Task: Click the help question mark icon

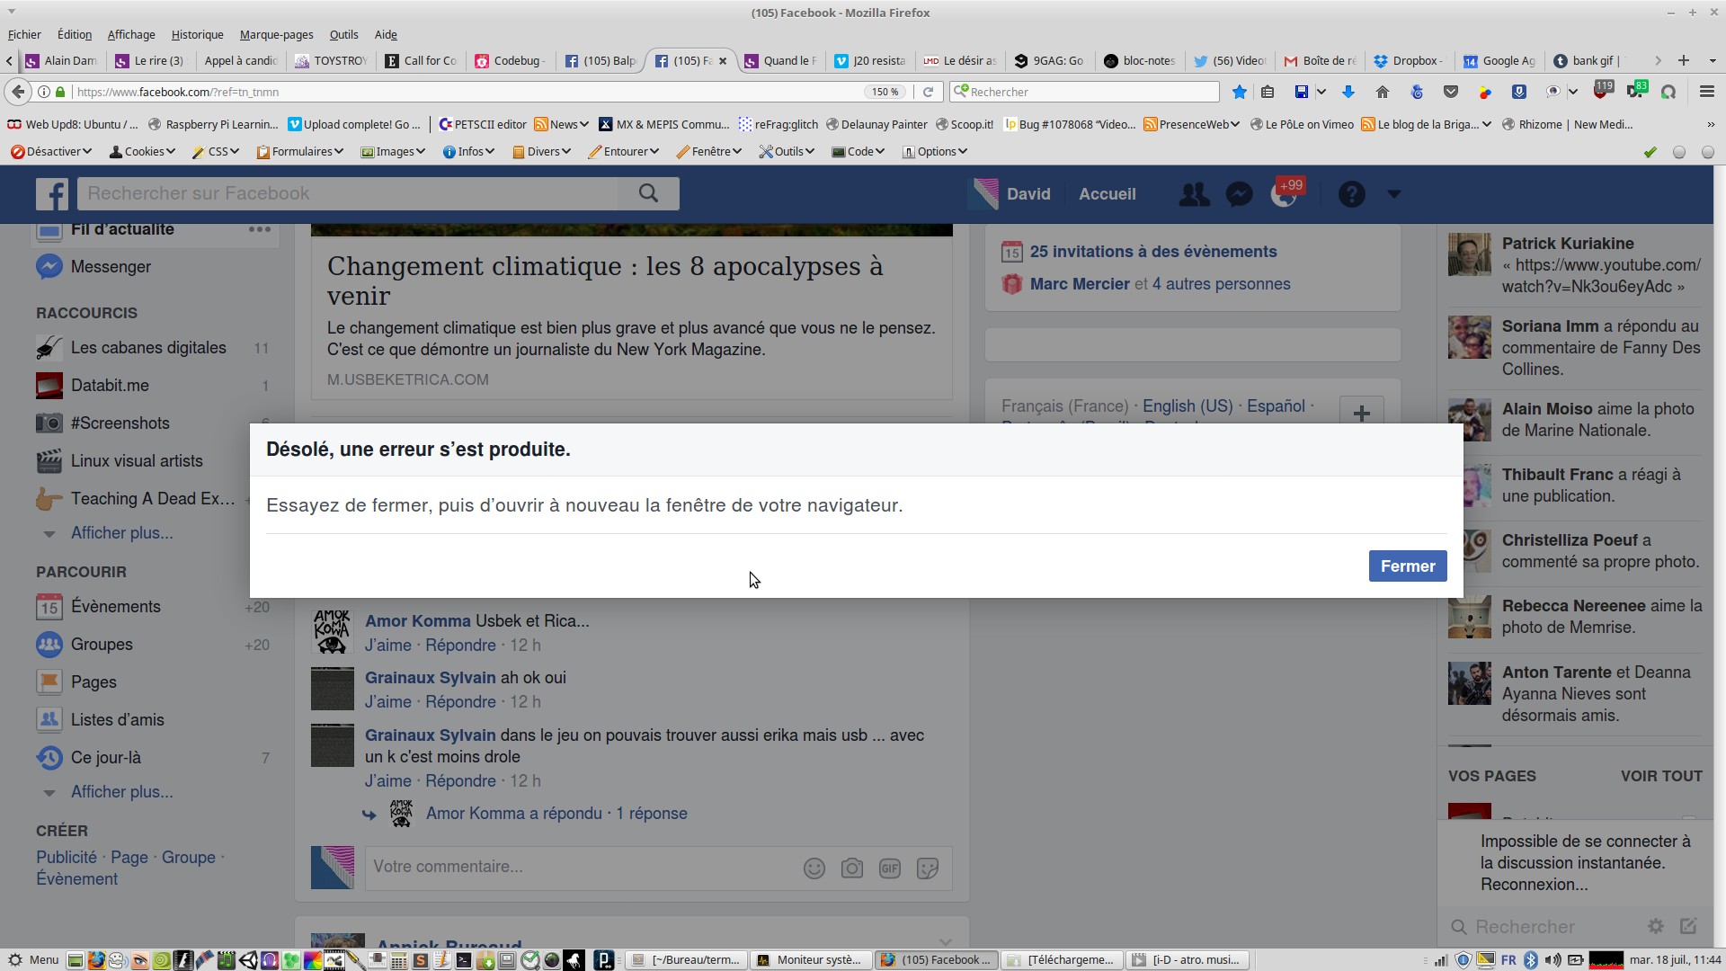Action: (1351, 194)
